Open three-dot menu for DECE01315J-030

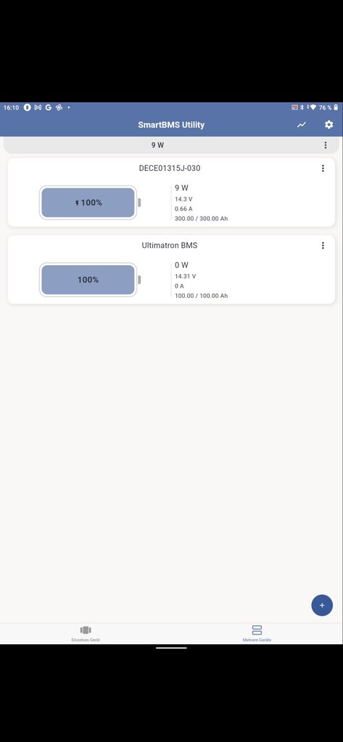pos(323,168)
